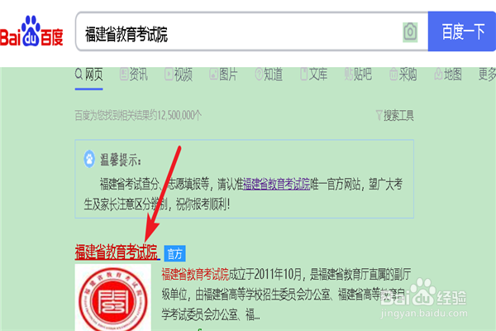
Task: Click the 官方 badge
Action: [x=174, y=253]
